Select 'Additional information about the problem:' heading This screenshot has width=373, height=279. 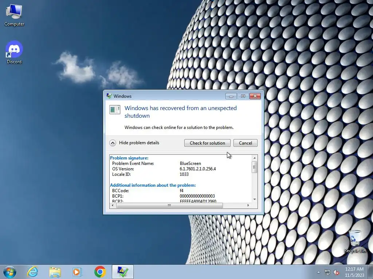(x=153, y=185)
